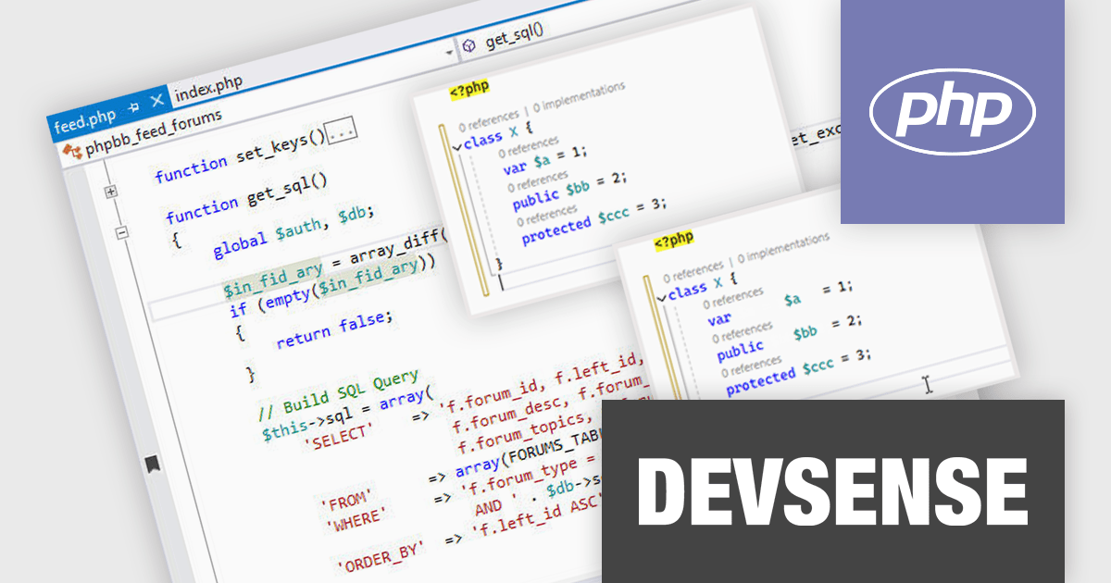This screenshot has width=1111, height=583.
Task: Click '0 references' above public $bb = 2;
Action: coord(538,180)
